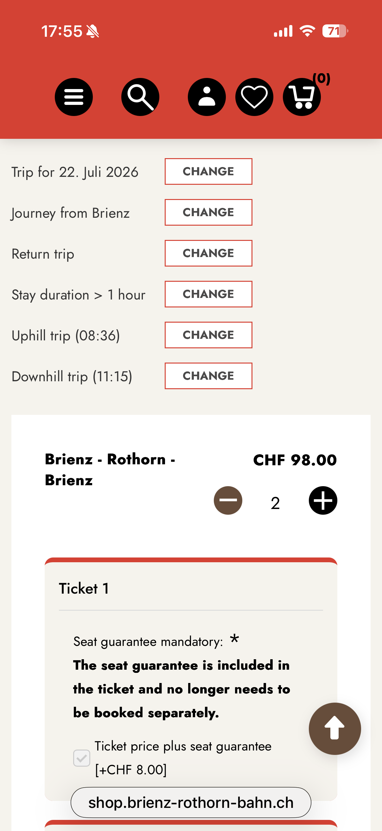Screen dimensions: 382x831
Task: Open the user account icon
Action: (207, 97)
